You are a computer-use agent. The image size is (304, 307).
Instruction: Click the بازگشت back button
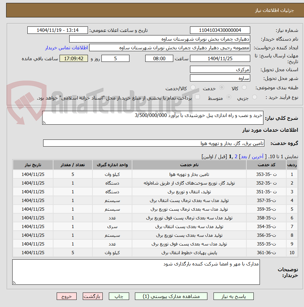[93, 296]
